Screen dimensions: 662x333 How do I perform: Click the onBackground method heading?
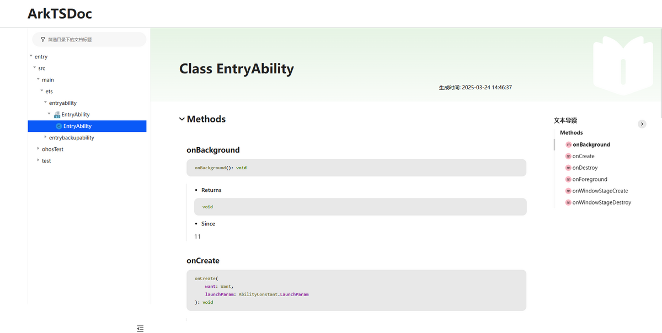(x=213, y=150)
